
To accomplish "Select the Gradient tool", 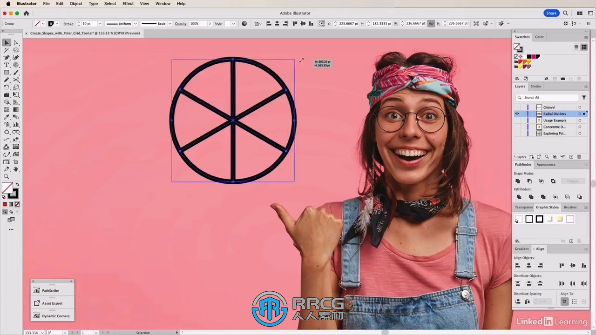I will tap(16, 110).
